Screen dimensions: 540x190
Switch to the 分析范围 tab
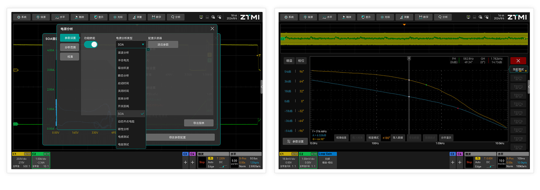[x=70, y=47]
